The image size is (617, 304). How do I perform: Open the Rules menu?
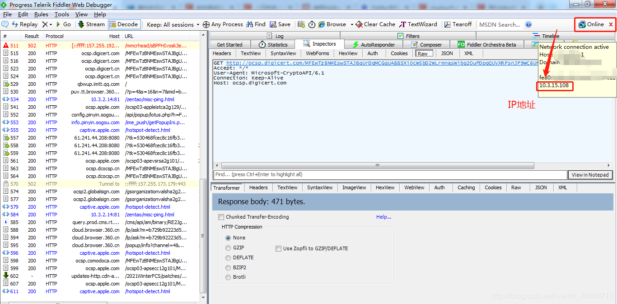tap(41, 14)
